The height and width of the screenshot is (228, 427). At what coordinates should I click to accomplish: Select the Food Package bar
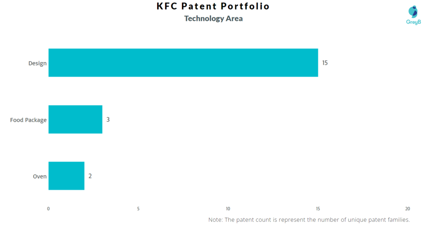75,119
